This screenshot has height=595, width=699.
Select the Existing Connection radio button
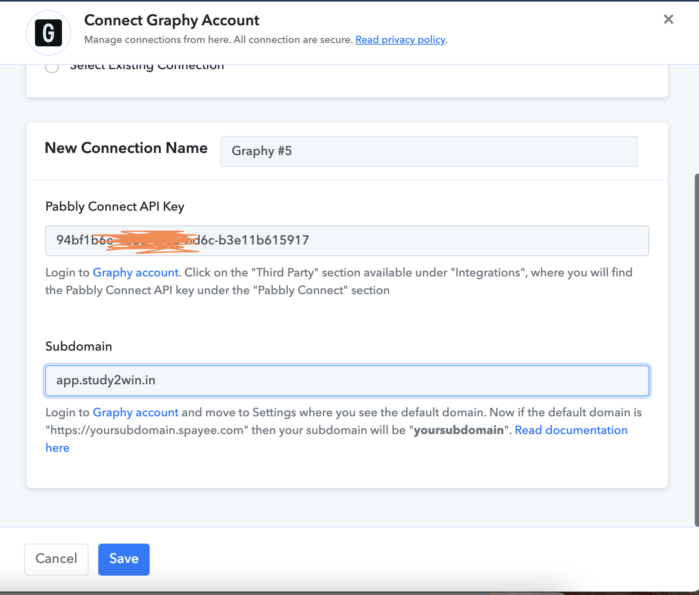(x=52, y=67)
